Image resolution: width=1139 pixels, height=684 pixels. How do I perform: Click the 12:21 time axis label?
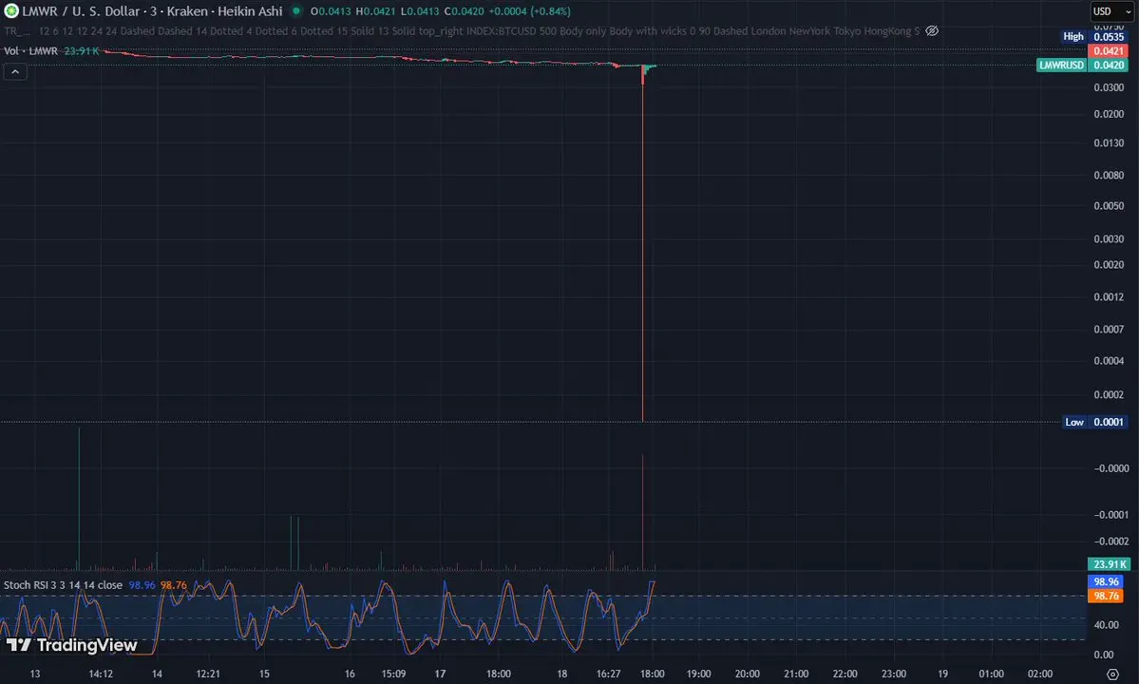click(x=208, y=674)
